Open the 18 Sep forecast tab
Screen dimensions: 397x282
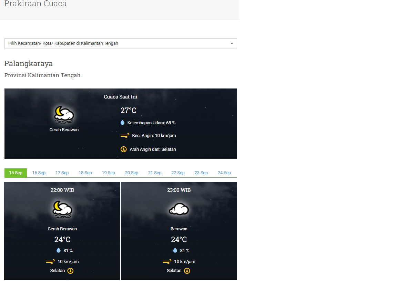(85, 173)
